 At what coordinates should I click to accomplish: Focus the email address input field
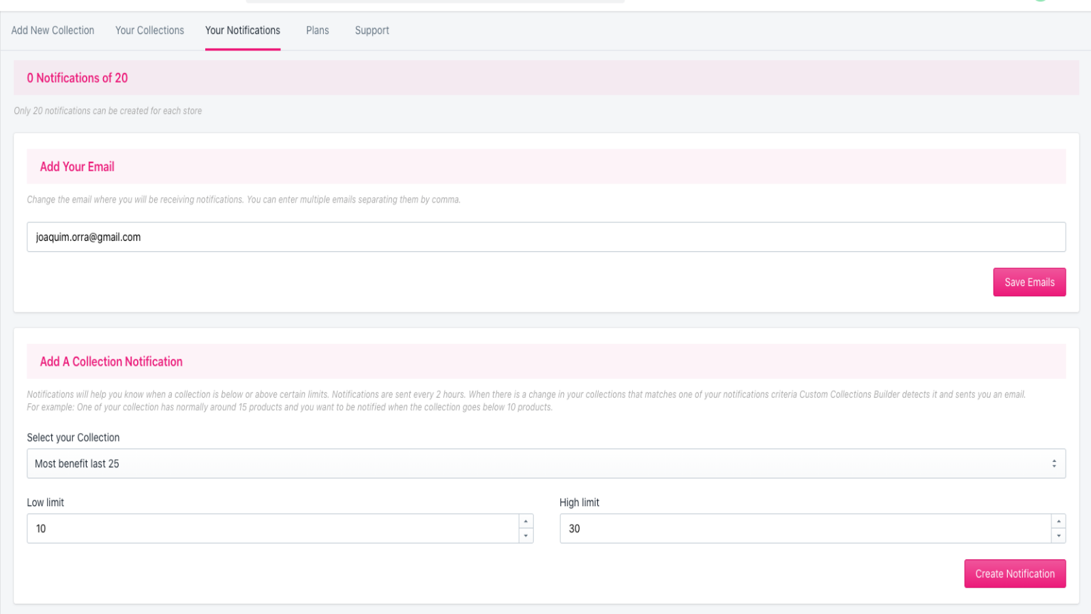tap(545, 237)
